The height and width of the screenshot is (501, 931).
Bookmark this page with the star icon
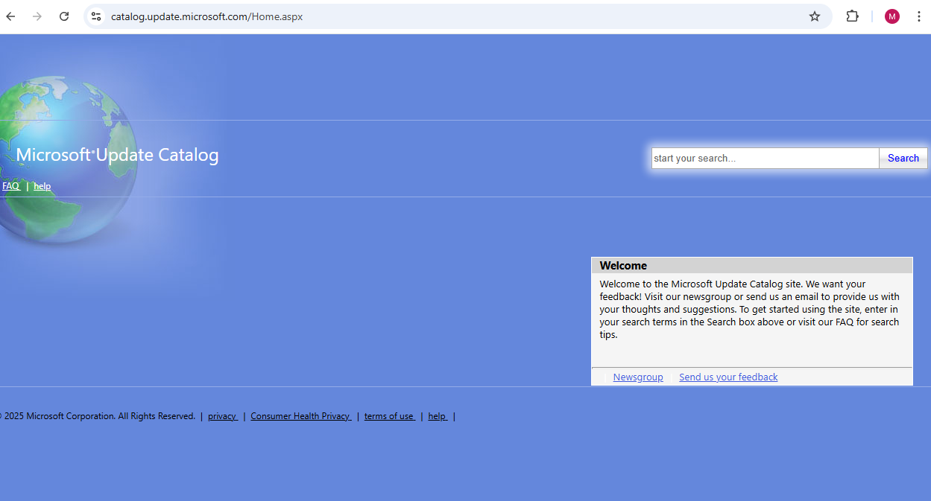pos(815,16)
